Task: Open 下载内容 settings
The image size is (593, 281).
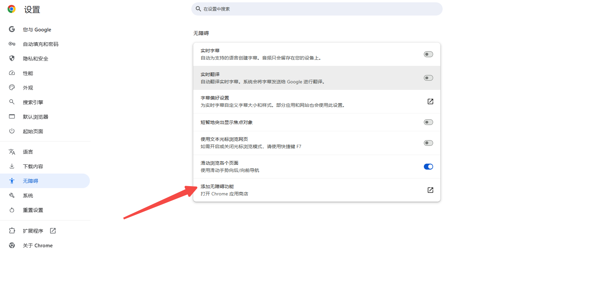Action: point(45,166)
